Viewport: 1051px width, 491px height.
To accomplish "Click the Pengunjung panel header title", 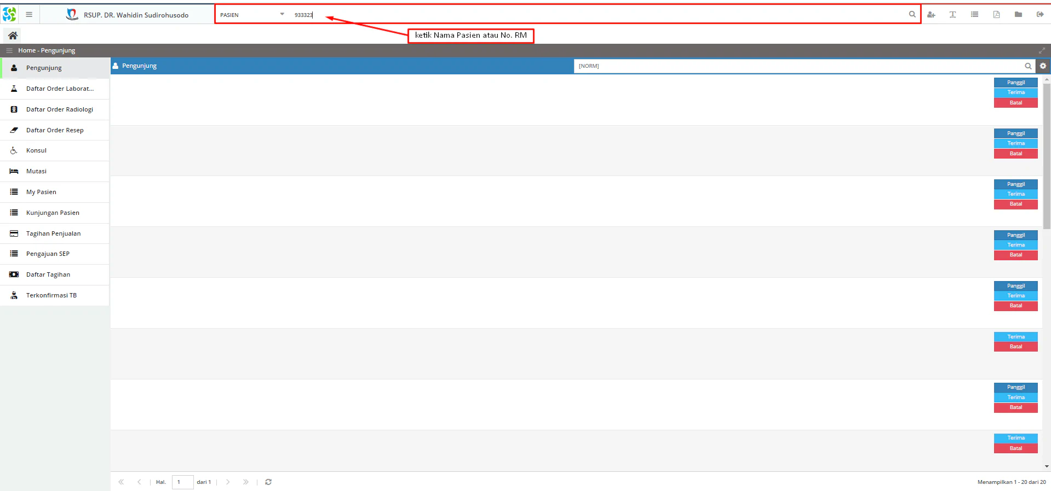I will 139,66.
